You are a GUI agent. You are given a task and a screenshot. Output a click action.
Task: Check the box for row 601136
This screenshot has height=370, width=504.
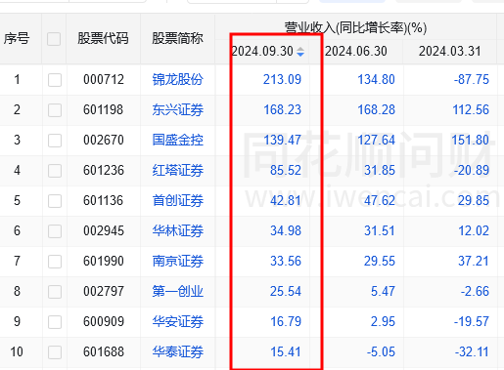[x=55, y=201]
